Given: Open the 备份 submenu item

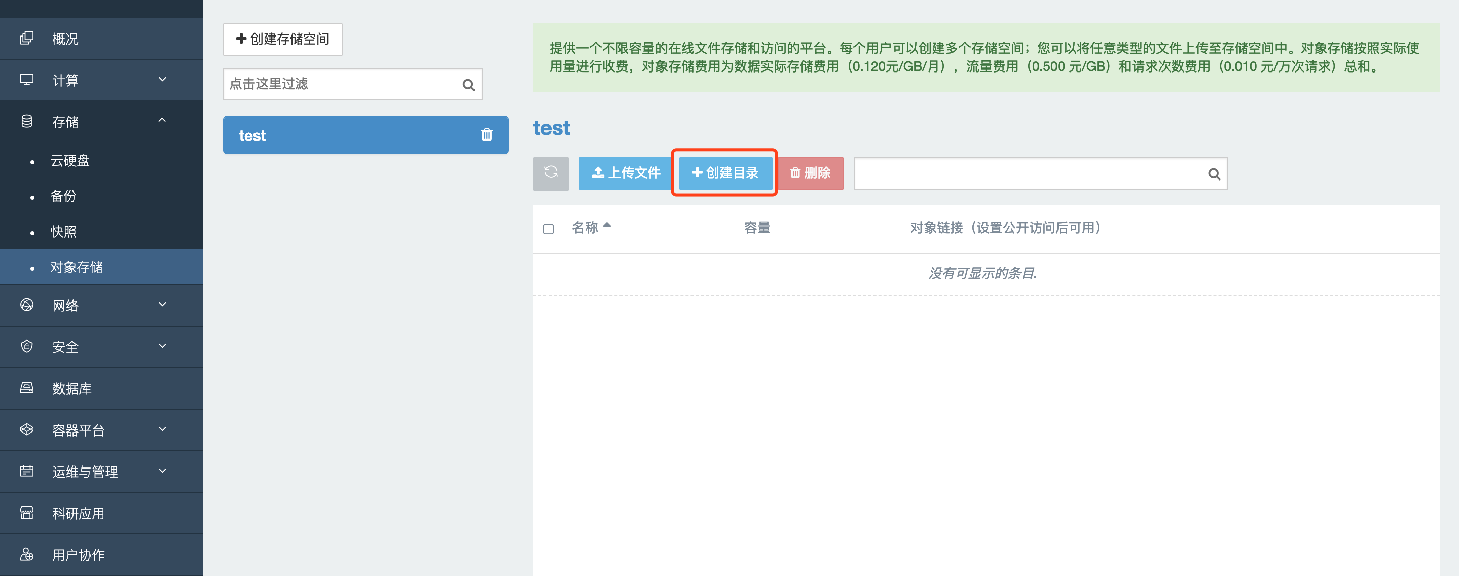Looking at the screenshot, I should pyautogui.click(x=101, y=196).
